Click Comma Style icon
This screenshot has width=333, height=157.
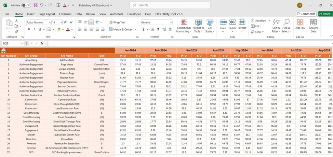click(x=158, y=29)
